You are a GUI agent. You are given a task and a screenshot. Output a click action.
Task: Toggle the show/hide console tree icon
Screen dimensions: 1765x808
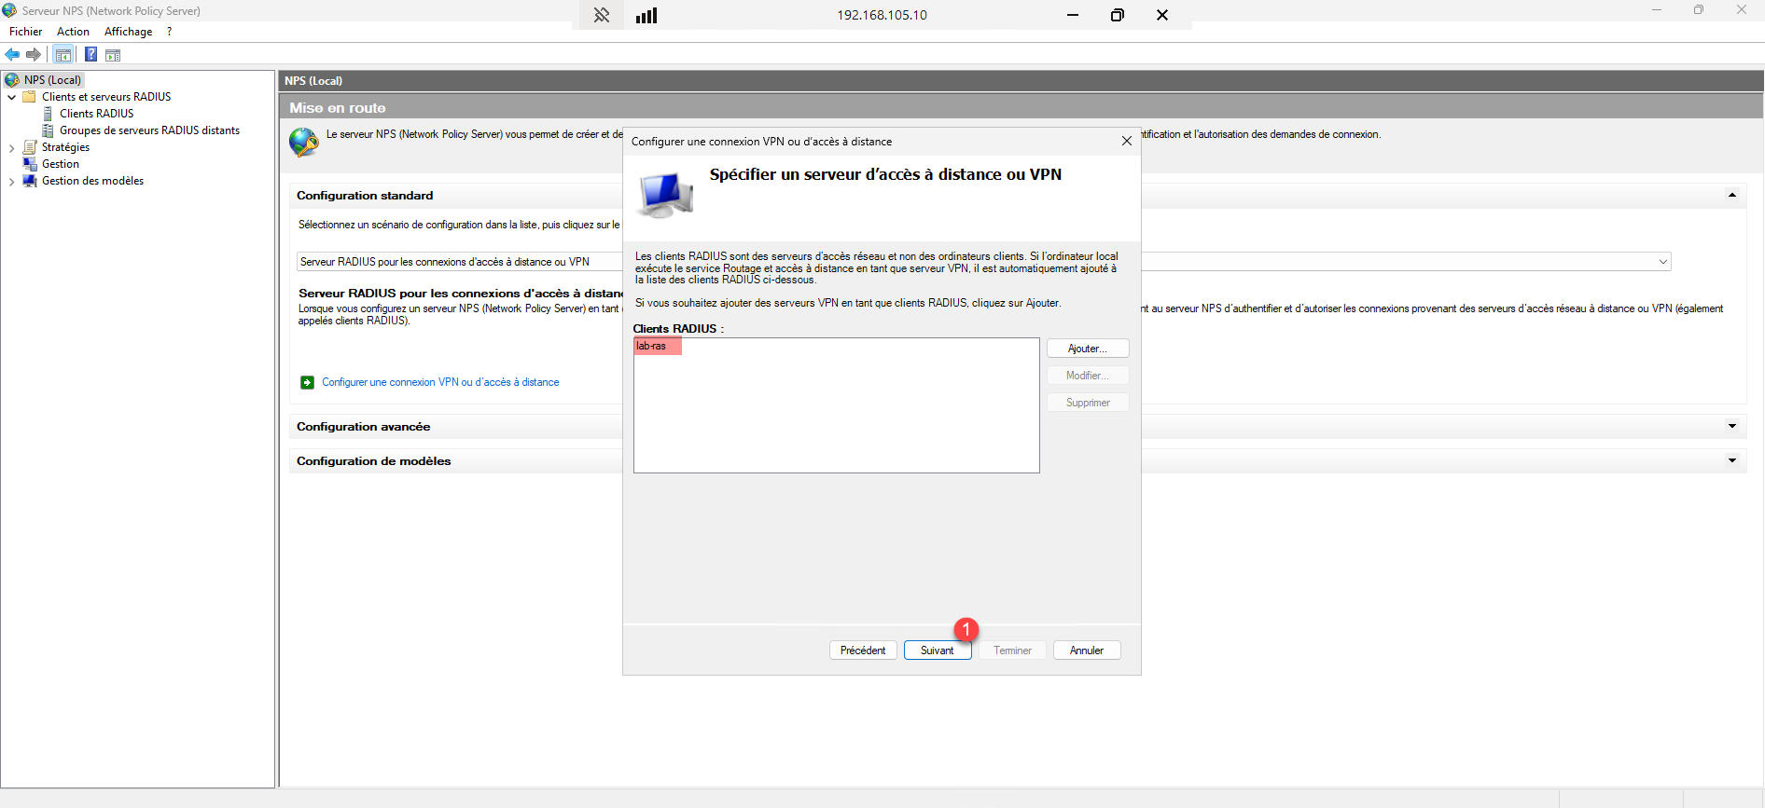click(63, 55)
